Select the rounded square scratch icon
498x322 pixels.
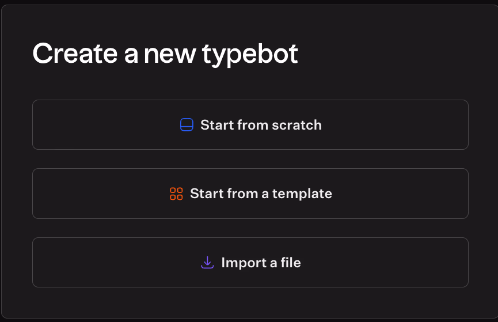click(187, 125)
